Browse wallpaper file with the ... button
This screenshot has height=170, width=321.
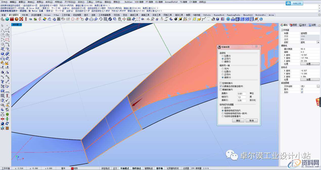click(x=318, y=86)
